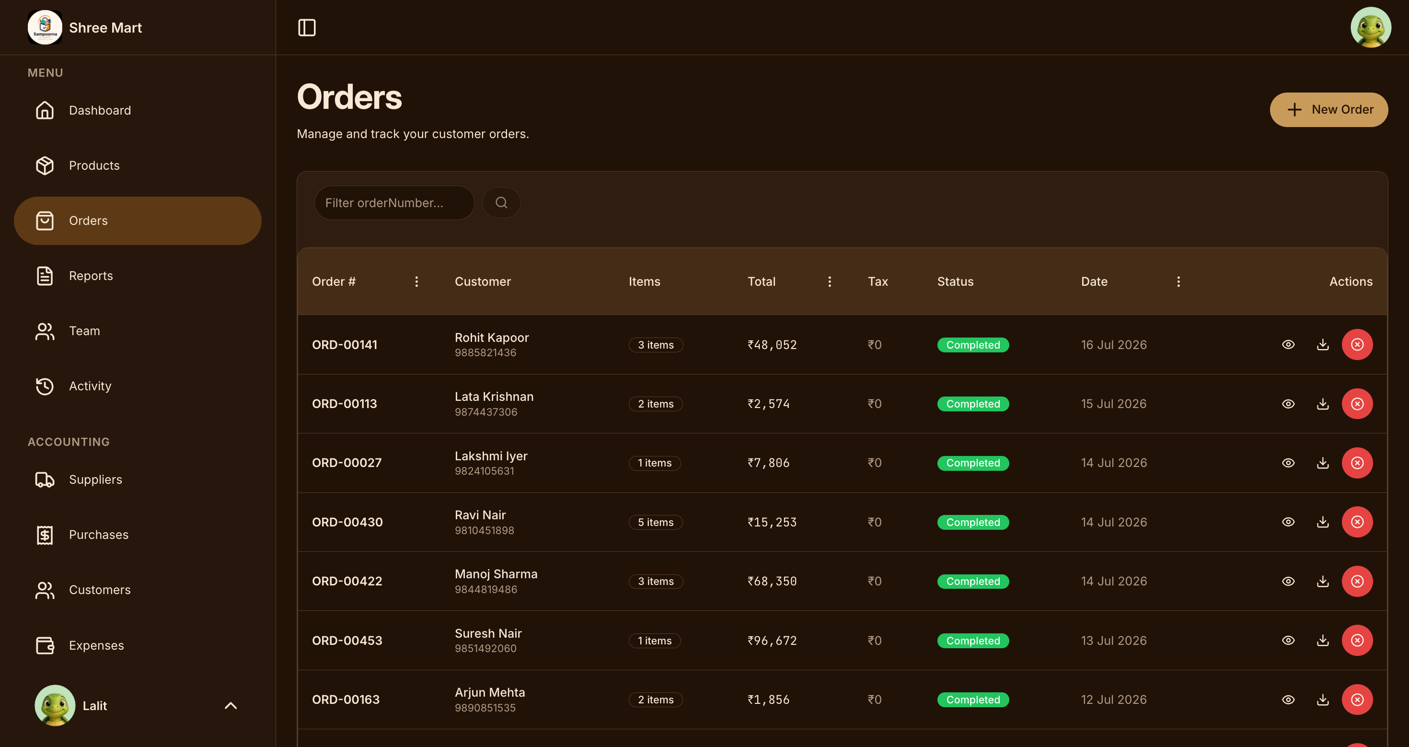This screenshot has width=1409, height=747.
Task: Download invoice for ORD-00453
Action: pyautogui.click(x=1323, y=640)
